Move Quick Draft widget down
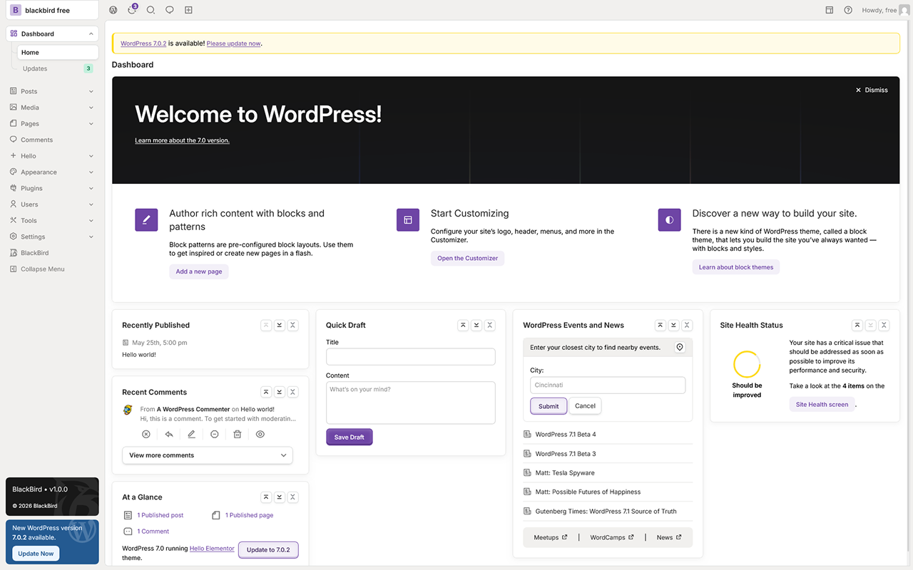This screenshot has width=913, height=570. (476, 325)
